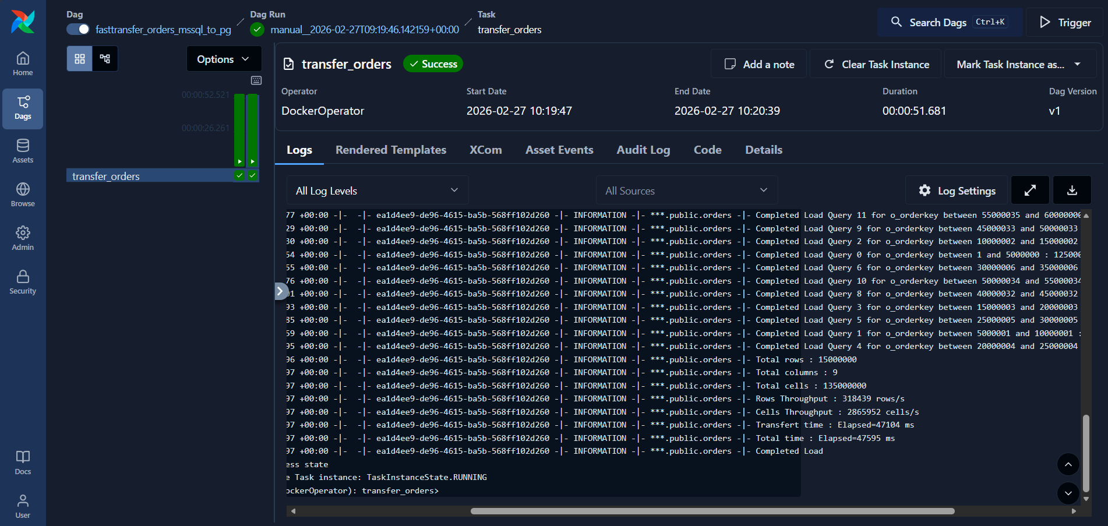Image resolution: width=1108 pixels, height=526 pixels.
Task: Click Clear Task Instance
Action: click(x=874, y=64)
